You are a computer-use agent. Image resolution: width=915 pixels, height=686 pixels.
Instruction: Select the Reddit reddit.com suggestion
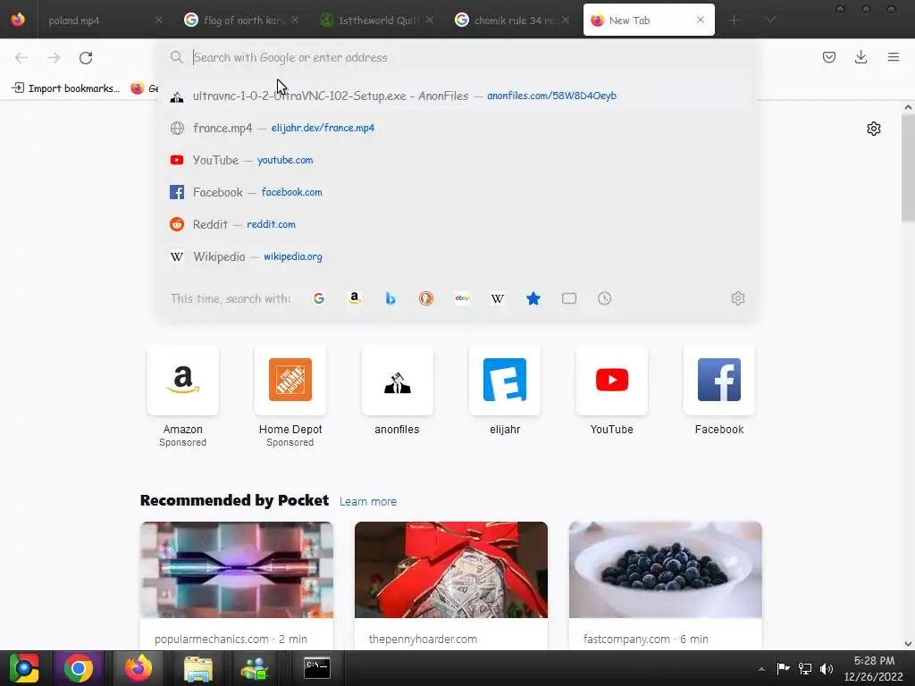coord(458,224)
